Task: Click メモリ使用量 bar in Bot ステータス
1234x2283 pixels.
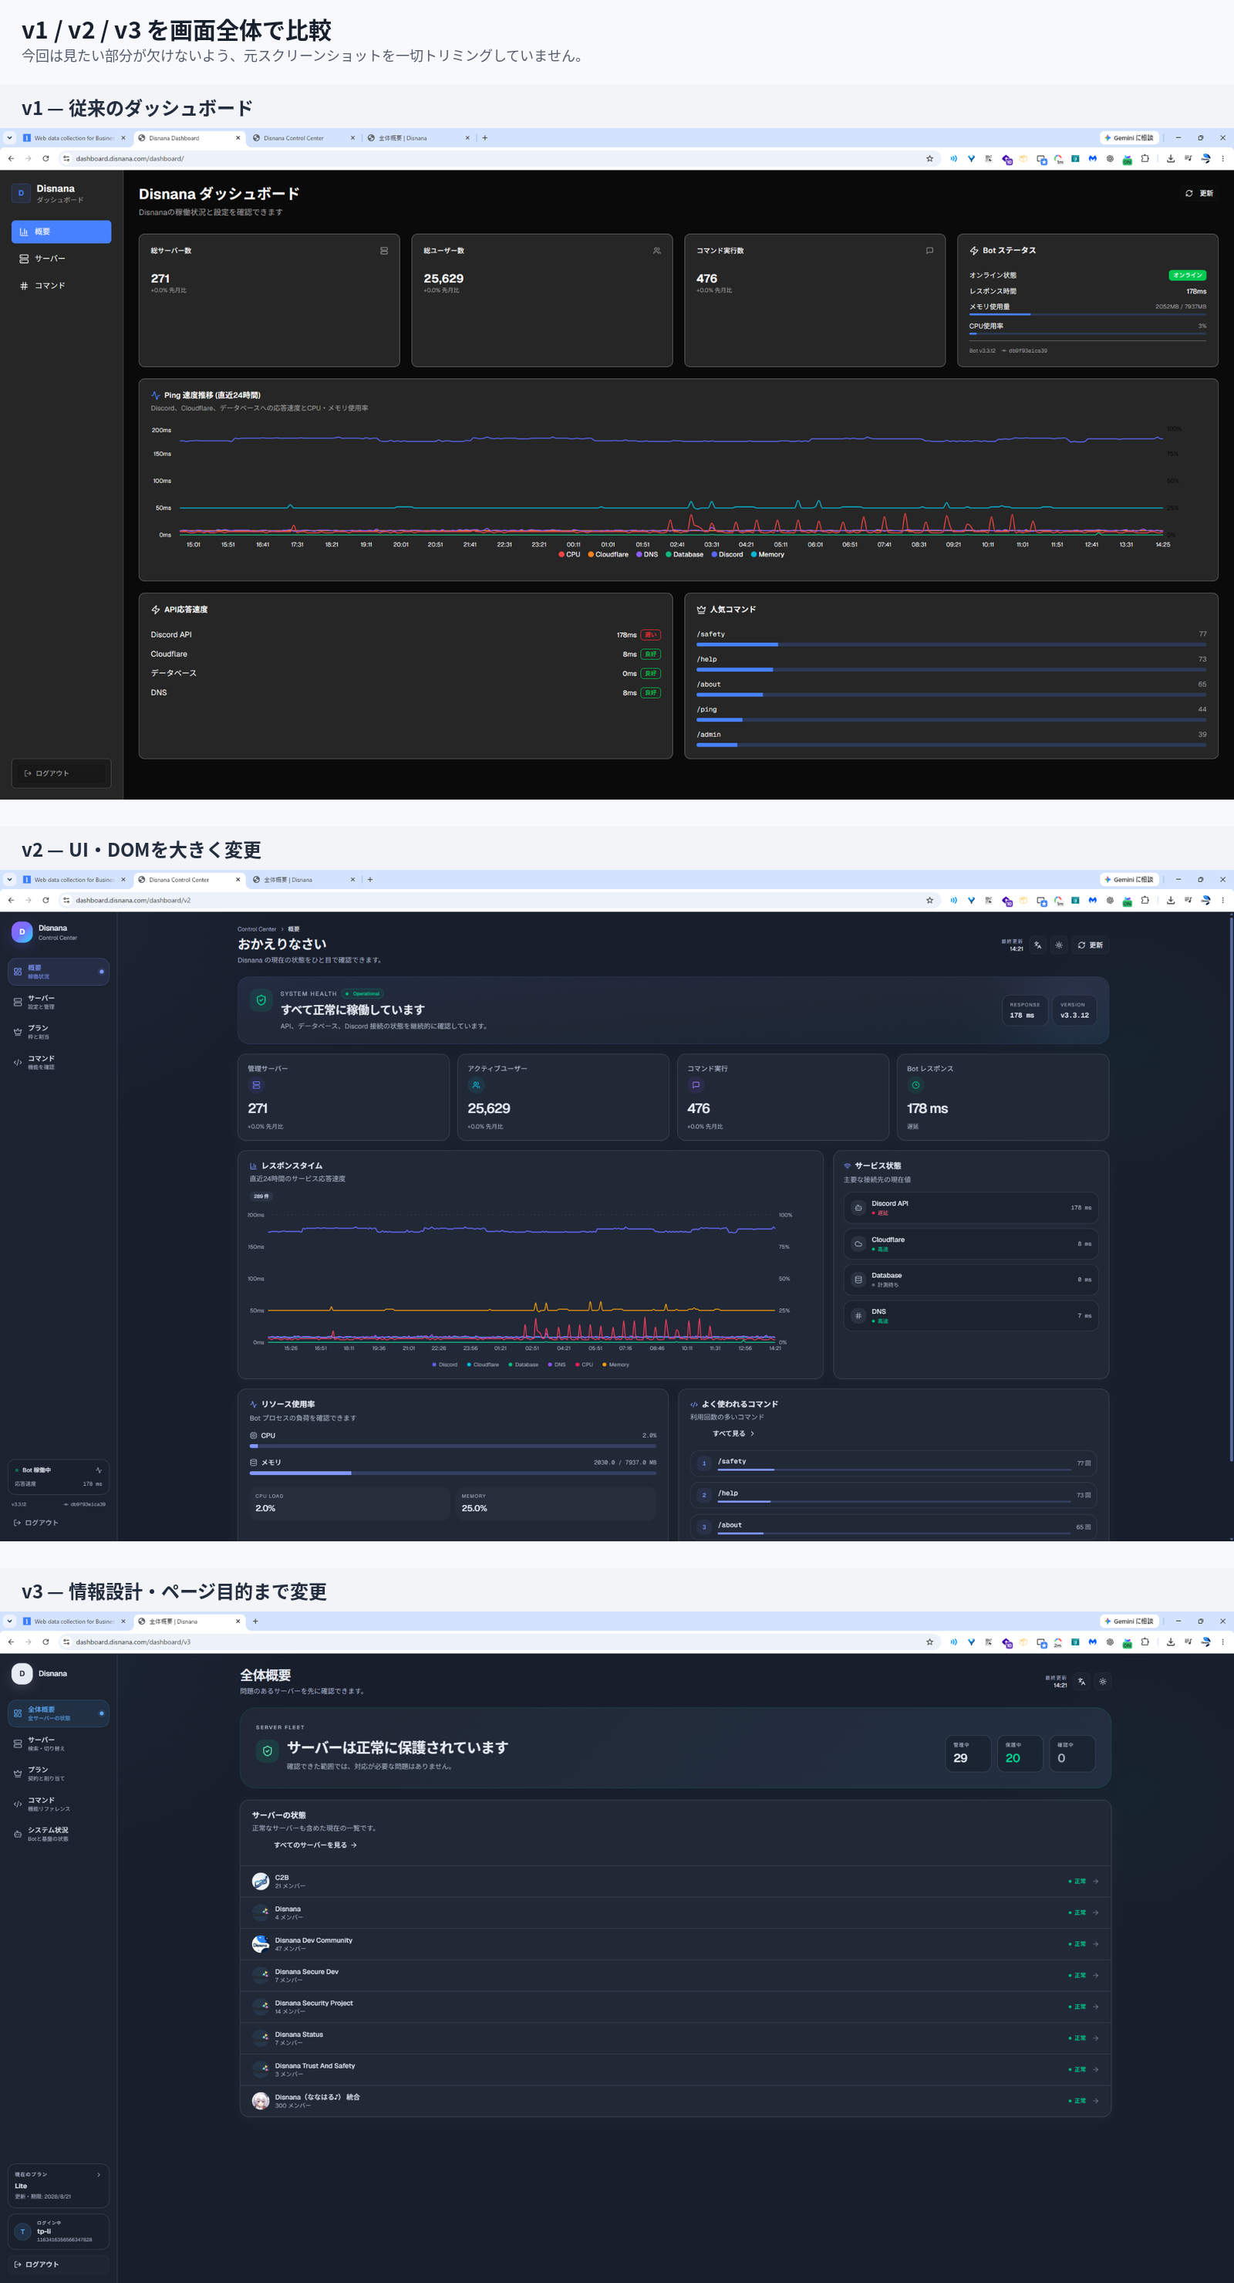Action: click(1087, 315)
